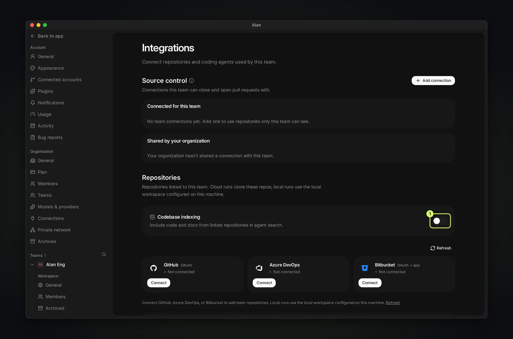Open the Activity page

[46, 126]
